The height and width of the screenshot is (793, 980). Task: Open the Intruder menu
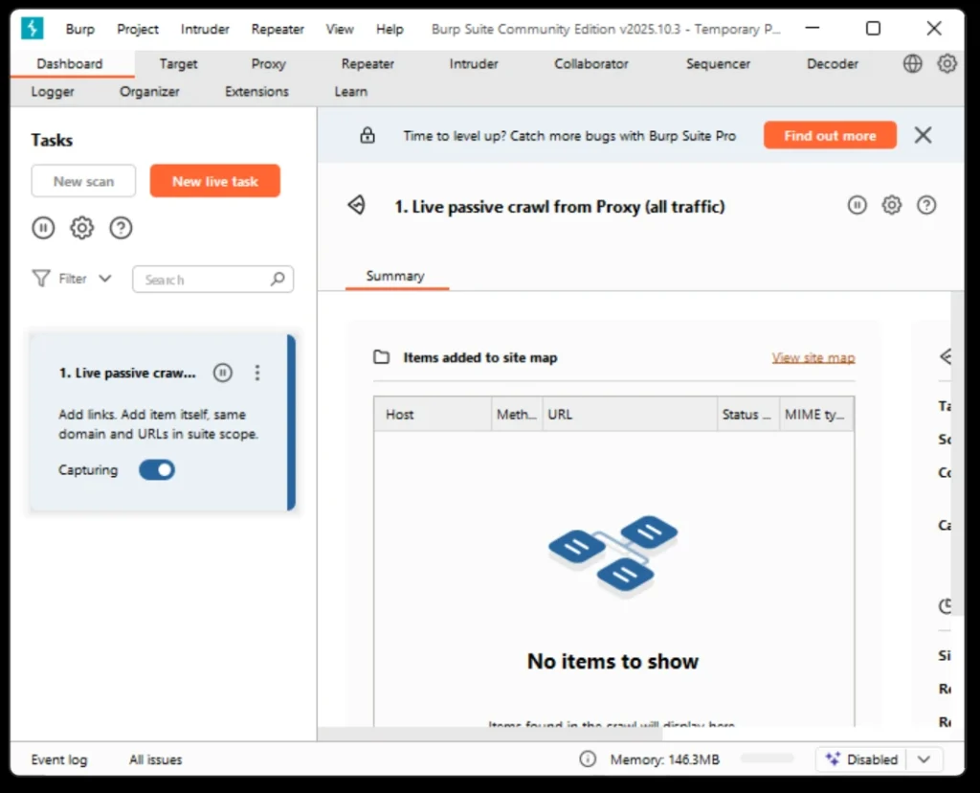[204, 29]
